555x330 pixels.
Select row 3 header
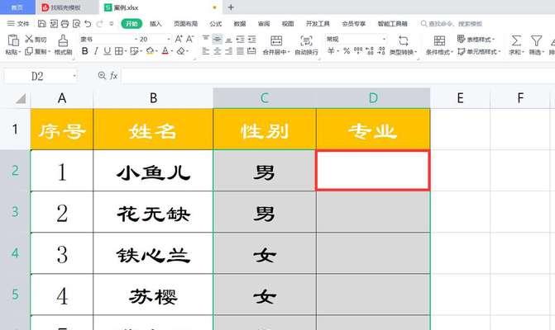[15, 212]
